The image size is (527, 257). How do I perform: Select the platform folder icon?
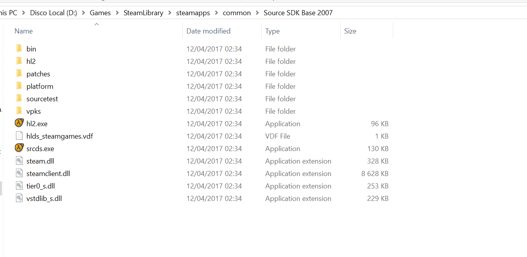19,86
